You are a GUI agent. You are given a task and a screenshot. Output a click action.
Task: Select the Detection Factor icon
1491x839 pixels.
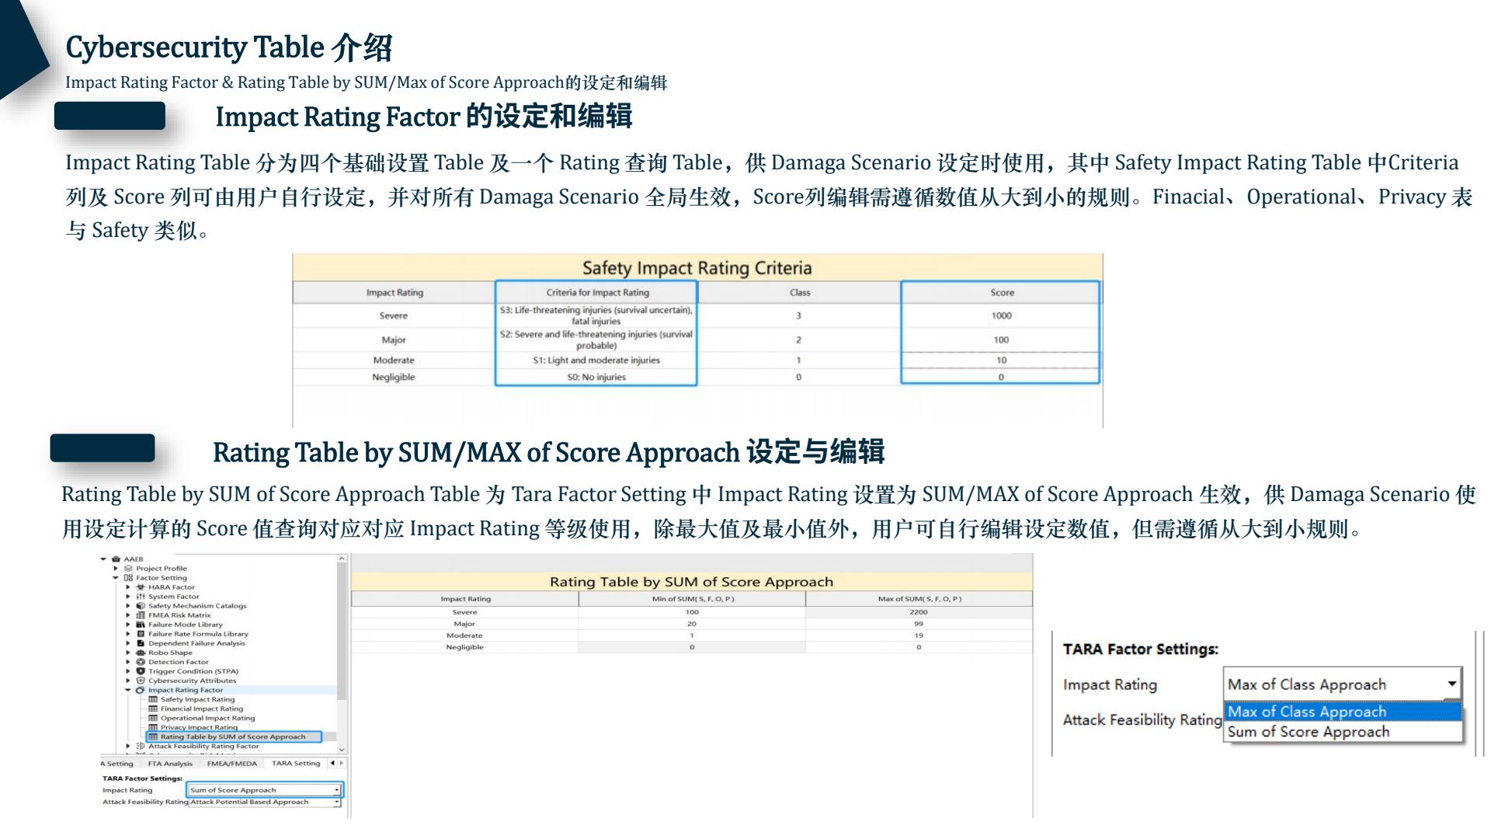click(x=141, y=662)
